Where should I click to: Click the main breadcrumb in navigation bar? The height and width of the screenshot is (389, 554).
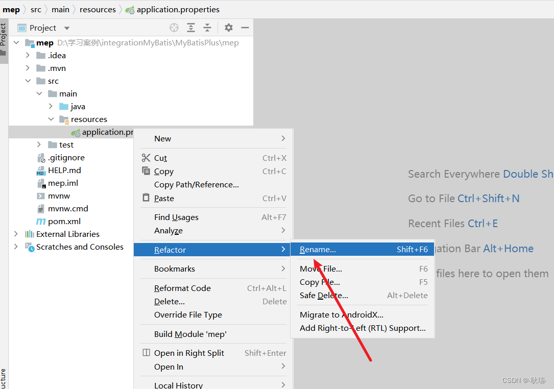(60, 10)
